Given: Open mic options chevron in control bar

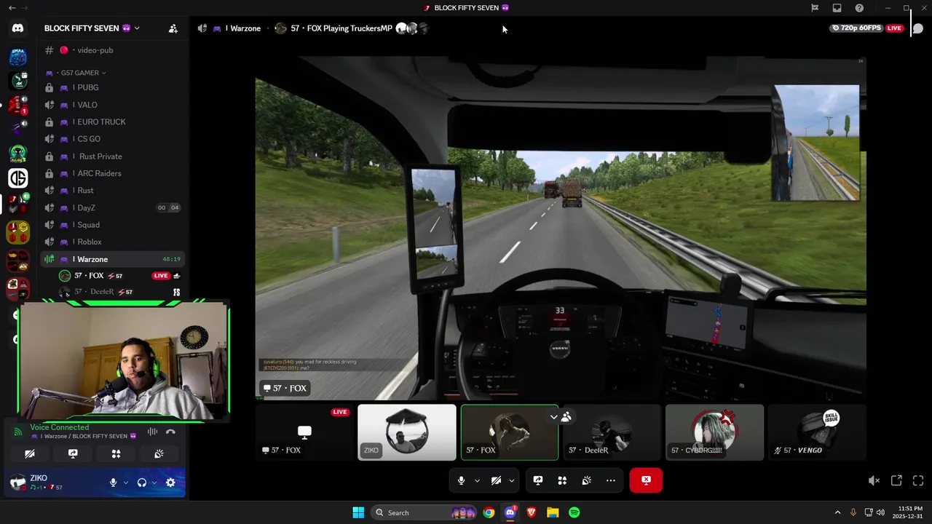Looking at the screenshot, I should [477, 480].
